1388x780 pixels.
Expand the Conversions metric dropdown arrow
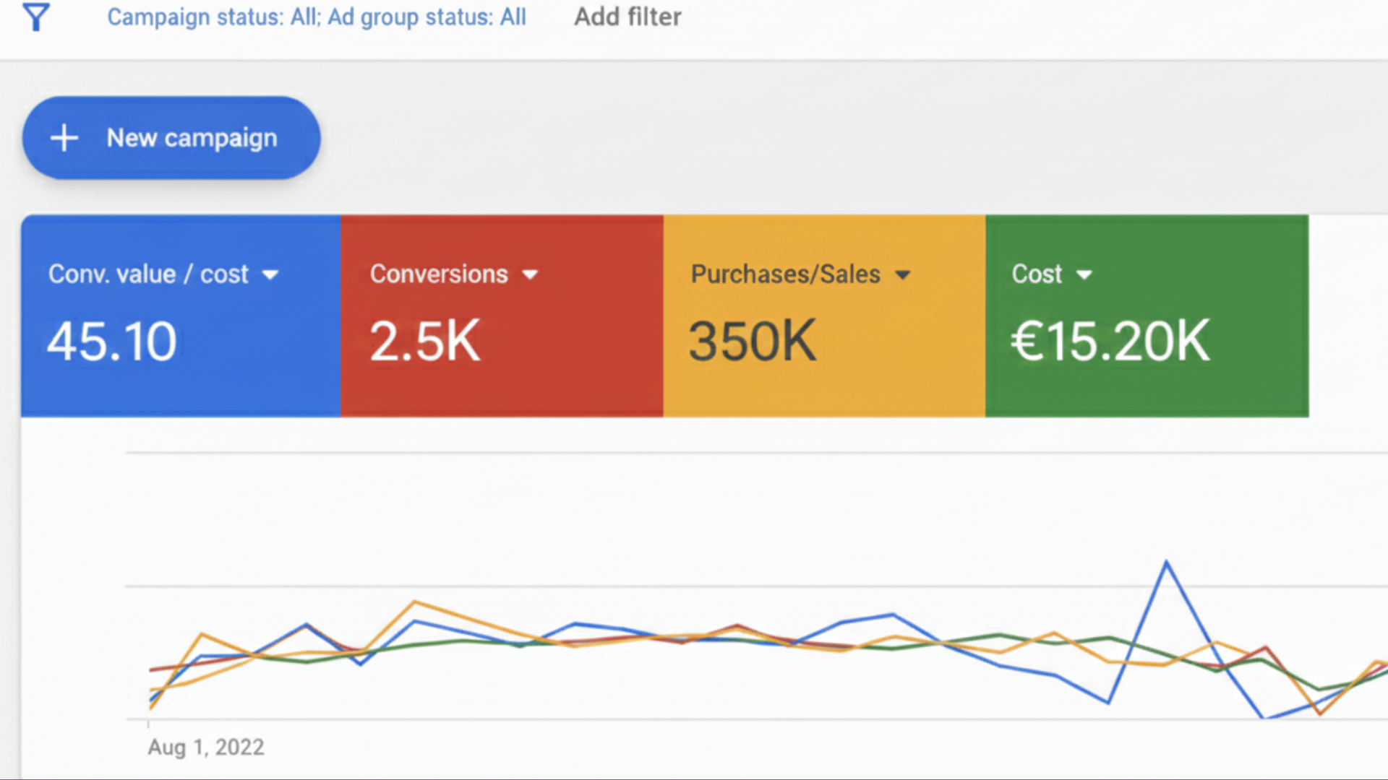tap(530, 275)
